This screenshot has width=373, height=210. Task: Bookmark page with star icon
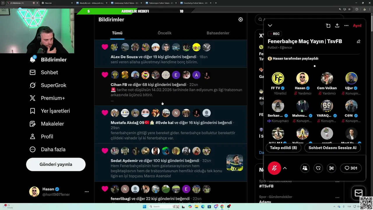pos(349,9)
